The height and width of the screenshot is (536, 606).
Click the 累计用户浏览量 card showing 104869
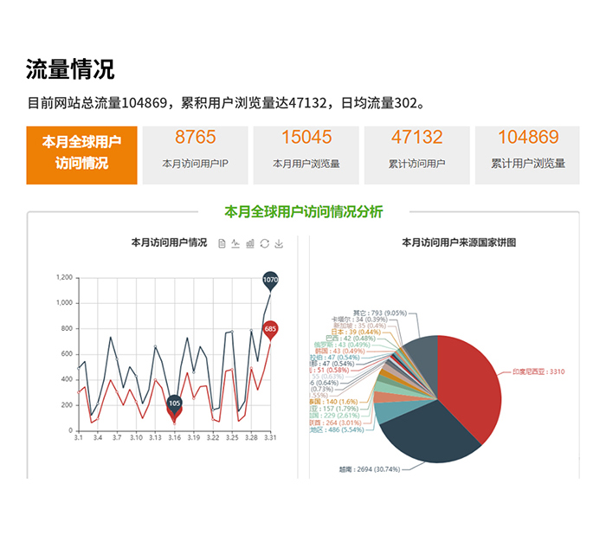click(527, 155)
